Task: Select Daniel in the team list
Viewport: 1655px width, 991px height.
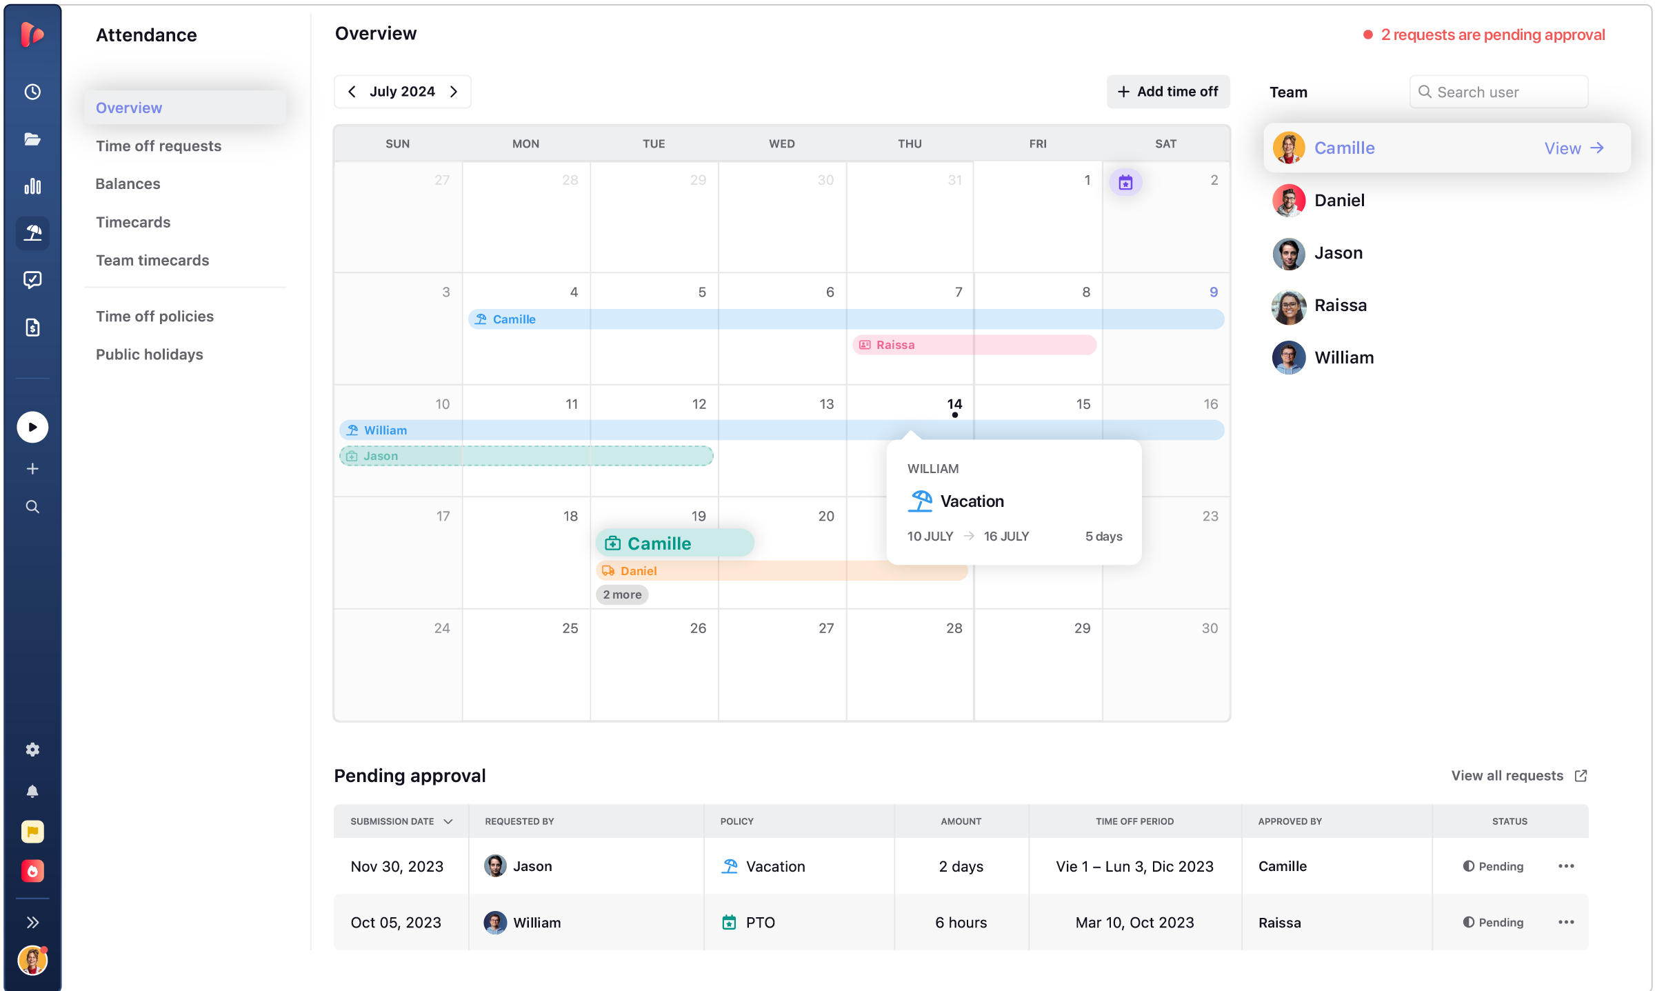Action: click(1318, 201)
